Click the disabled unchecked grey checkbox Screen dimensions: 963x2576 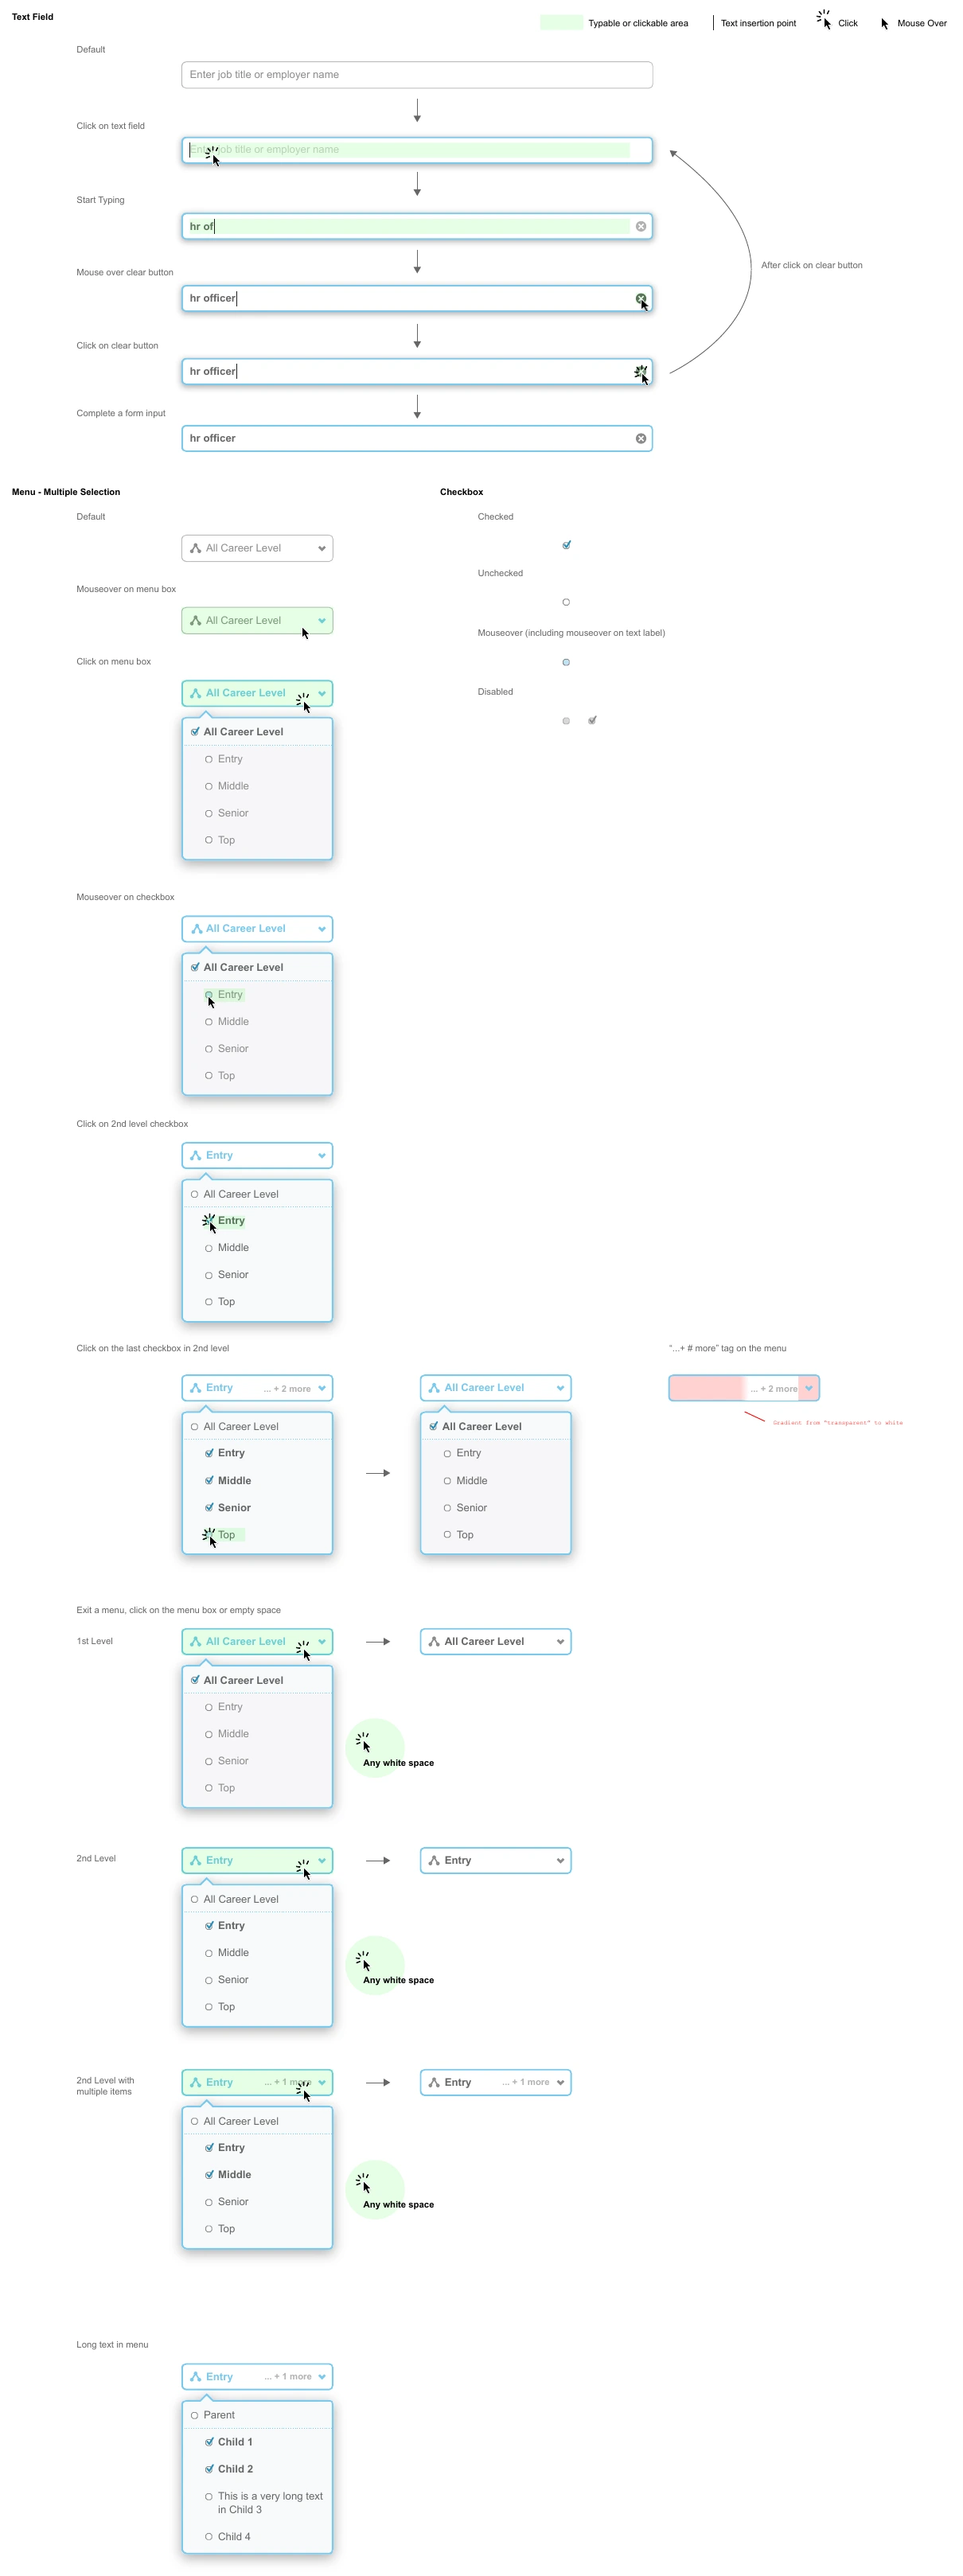tap(566, 720)
